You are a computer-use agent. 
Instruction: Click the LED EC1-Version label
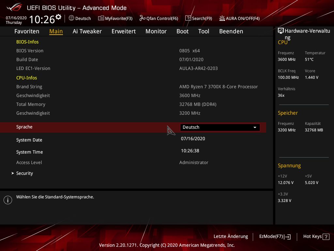click(x=33, y=68)
